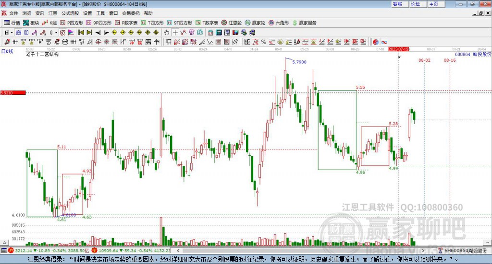492x264 pixels.
Task: Click the 08-02 future date marker
Action: pos(424,60)
